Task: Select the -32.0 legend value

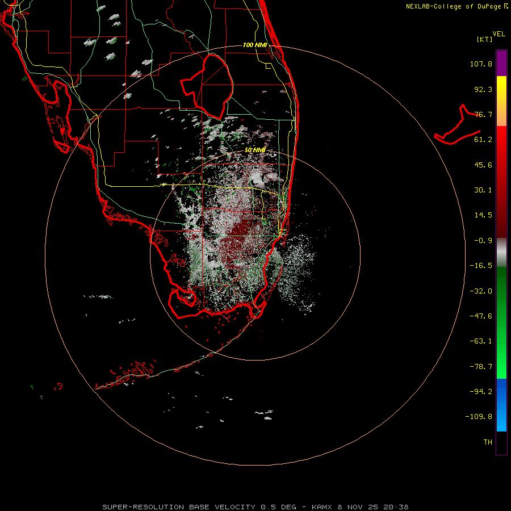Action: click(x=481, y=291)
